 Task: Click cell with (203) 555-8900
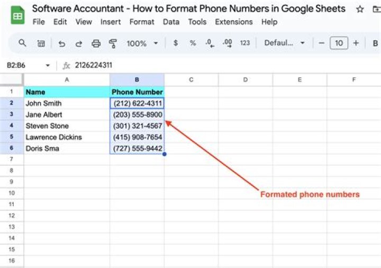coord(137,114)
